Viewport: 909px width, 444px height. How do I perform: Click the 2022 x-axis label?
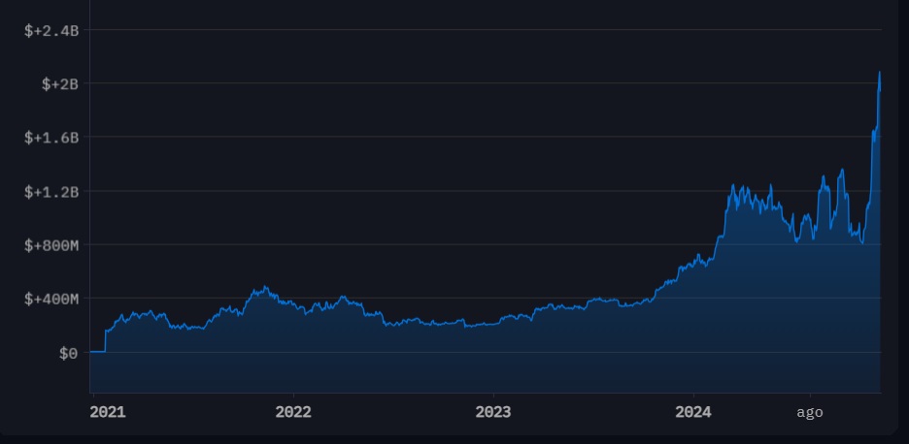(x=293, y=412)
